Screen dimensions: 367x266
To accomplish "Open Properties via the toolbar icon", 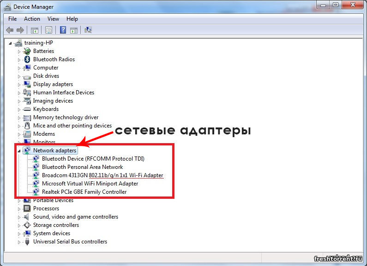I will [48, 30].
